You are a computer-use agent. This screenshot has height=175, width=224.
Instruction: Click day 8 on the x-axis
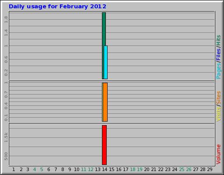pos(63,169)
